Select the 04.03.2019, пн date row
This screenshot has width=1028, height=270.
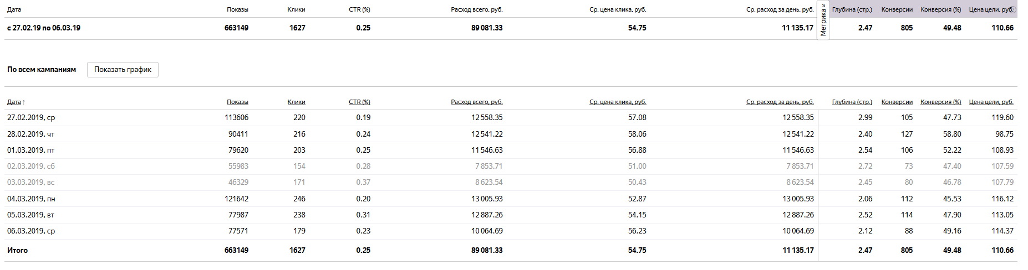pyautogui.click(x=511, y=199)
